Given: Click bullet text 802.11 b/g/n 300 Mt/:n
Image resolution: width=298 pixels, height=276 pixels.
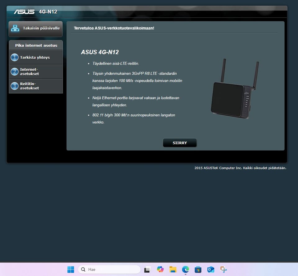Looking at the screenshot, I should (x=133, y=119).
